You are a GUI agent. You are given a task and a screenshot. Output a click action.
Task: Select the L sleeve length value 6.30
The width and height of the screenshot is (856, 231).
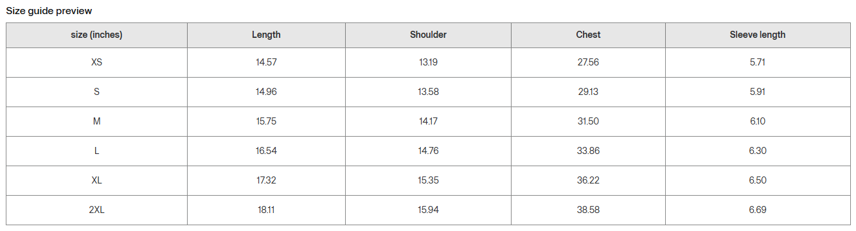click(x=758, y=151)
